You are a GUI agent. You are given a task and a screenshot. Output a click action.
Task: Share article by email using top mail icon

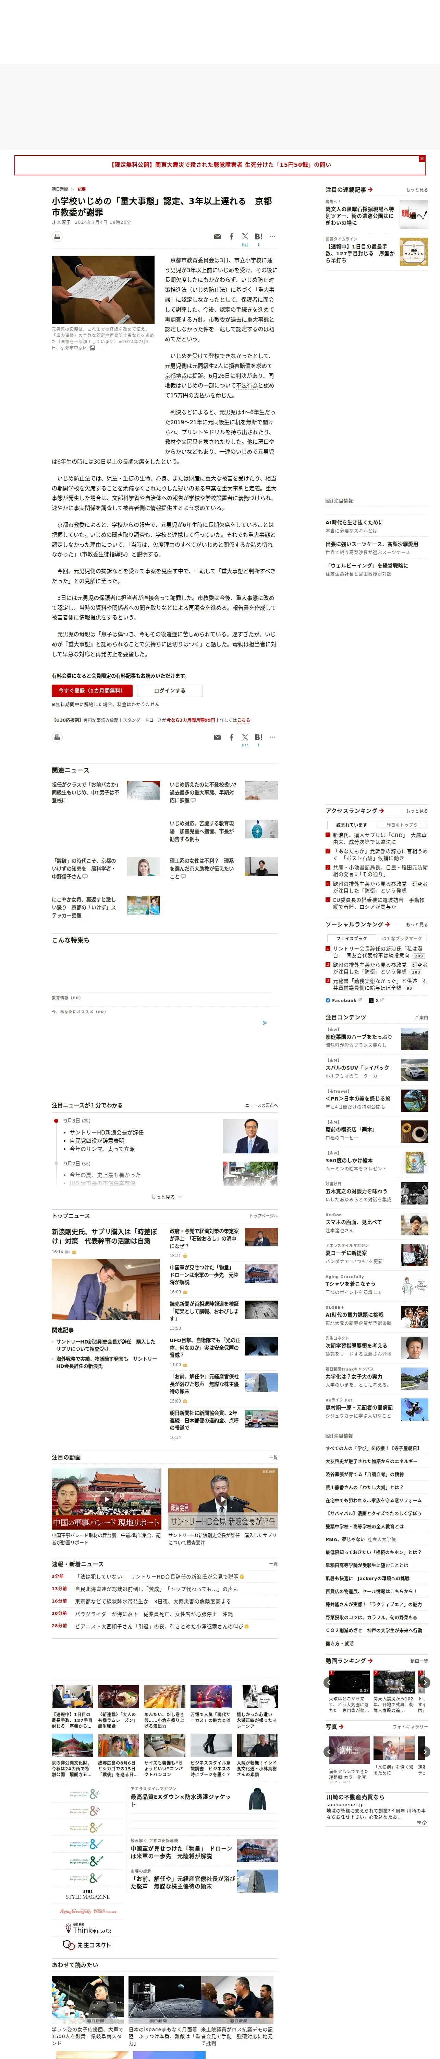tap(217, 236)
